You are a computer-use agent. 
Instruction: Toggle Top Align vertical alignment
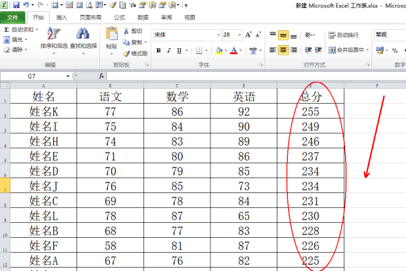click(x=273, y=35)
